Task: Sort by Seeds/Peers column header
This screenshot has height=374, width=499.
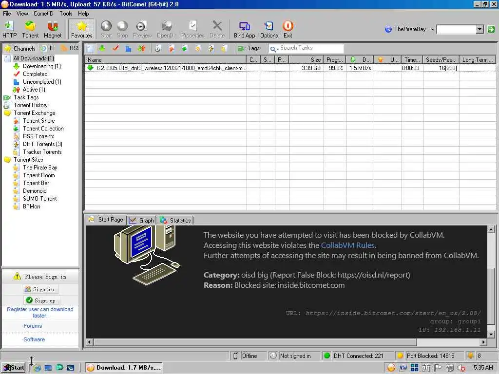Action: tap(441, 60)
